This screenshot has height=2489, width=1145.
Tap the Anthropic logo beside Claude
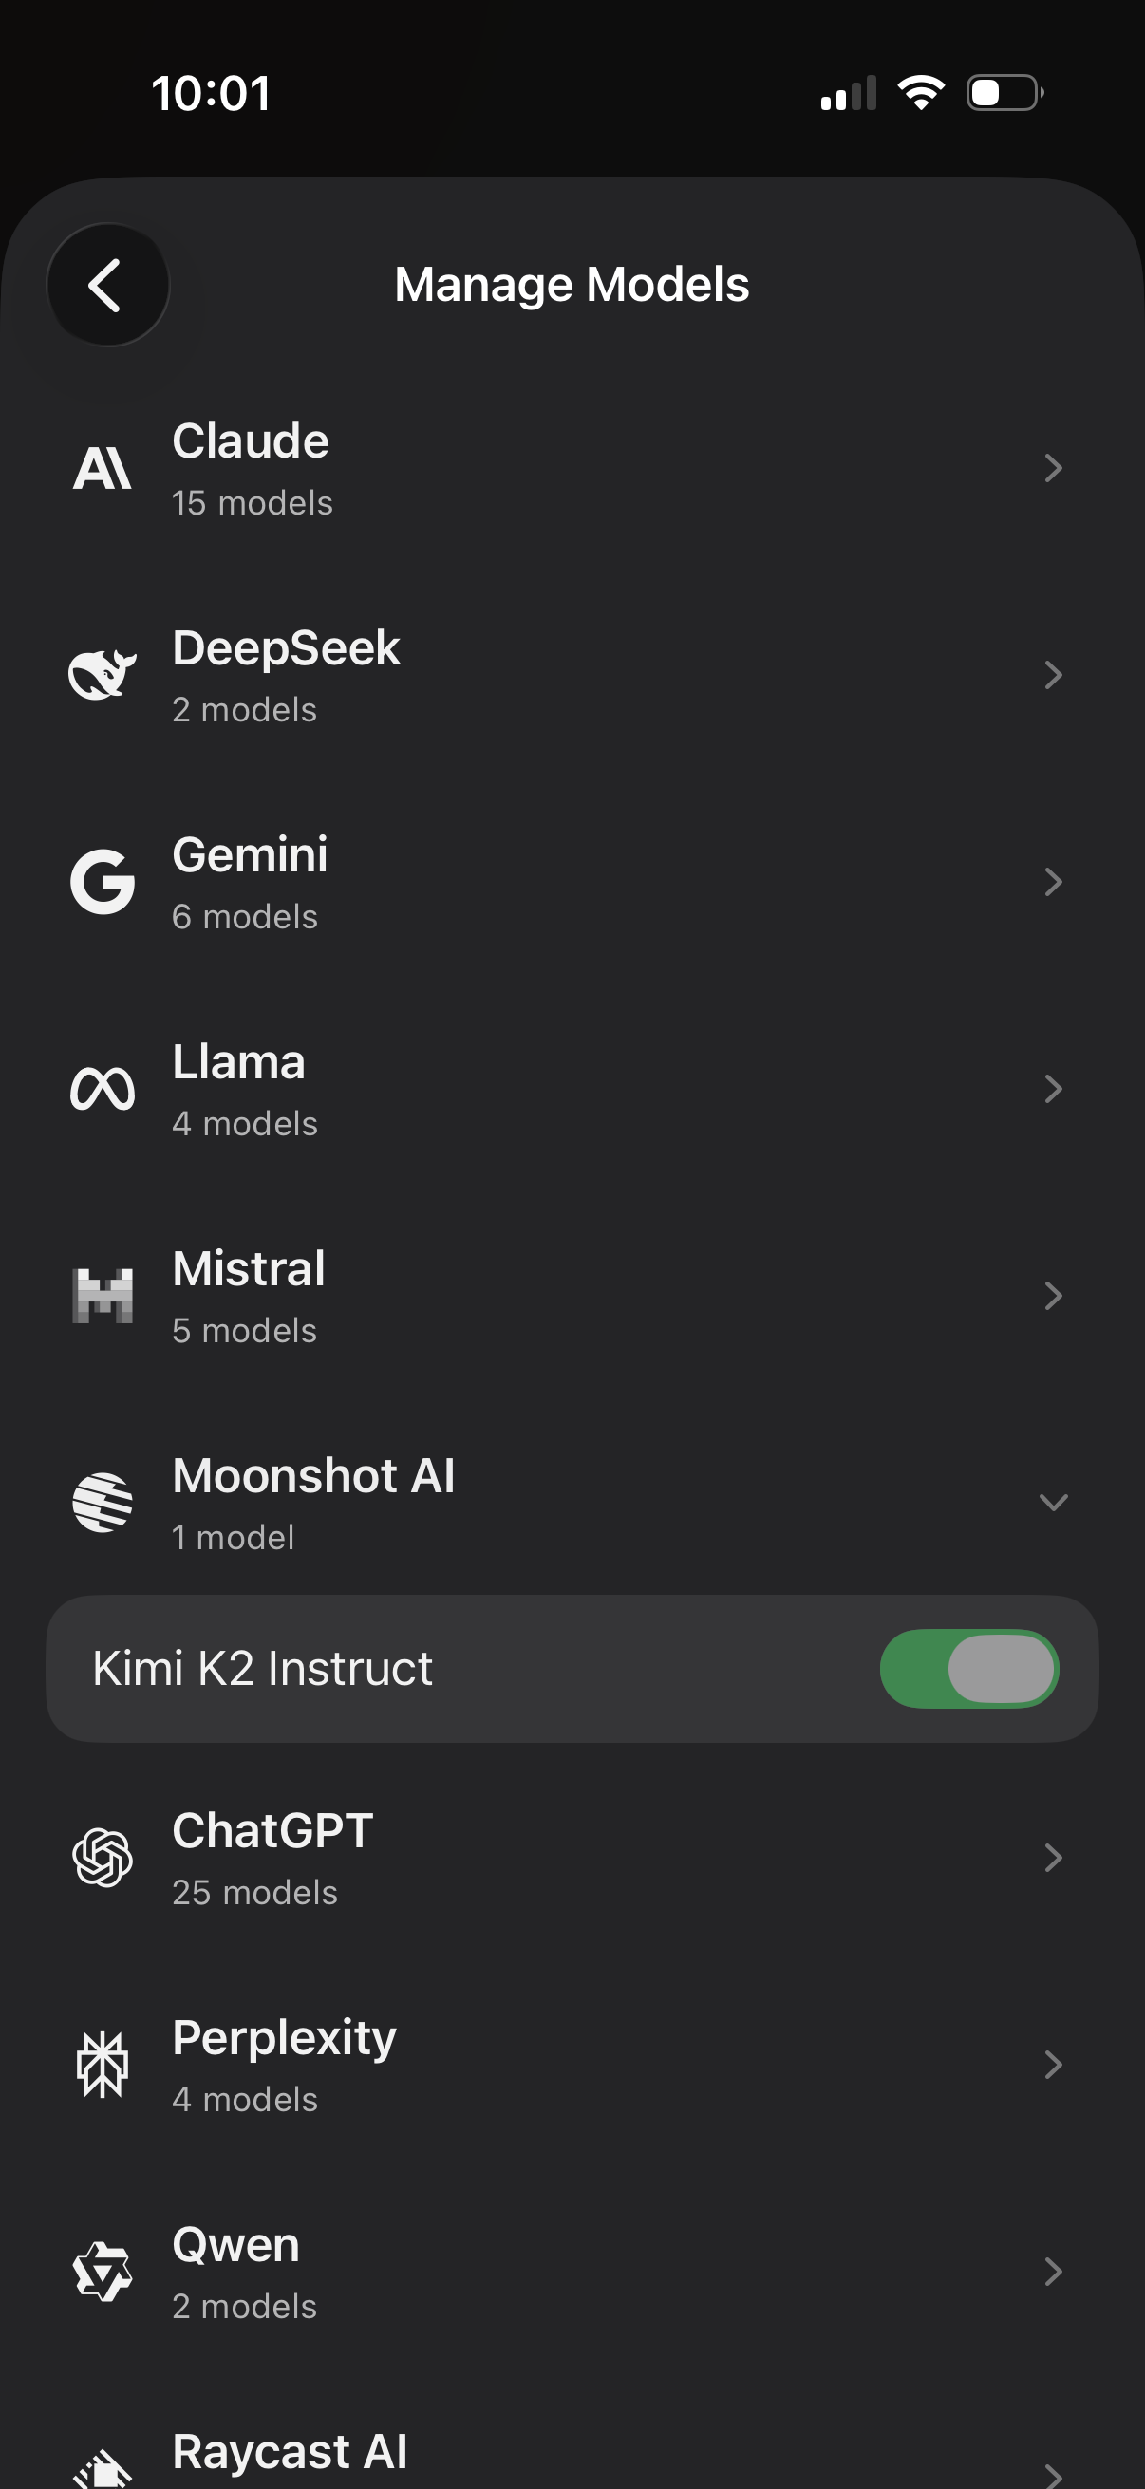pyautogui.click(x=103, y=470)
